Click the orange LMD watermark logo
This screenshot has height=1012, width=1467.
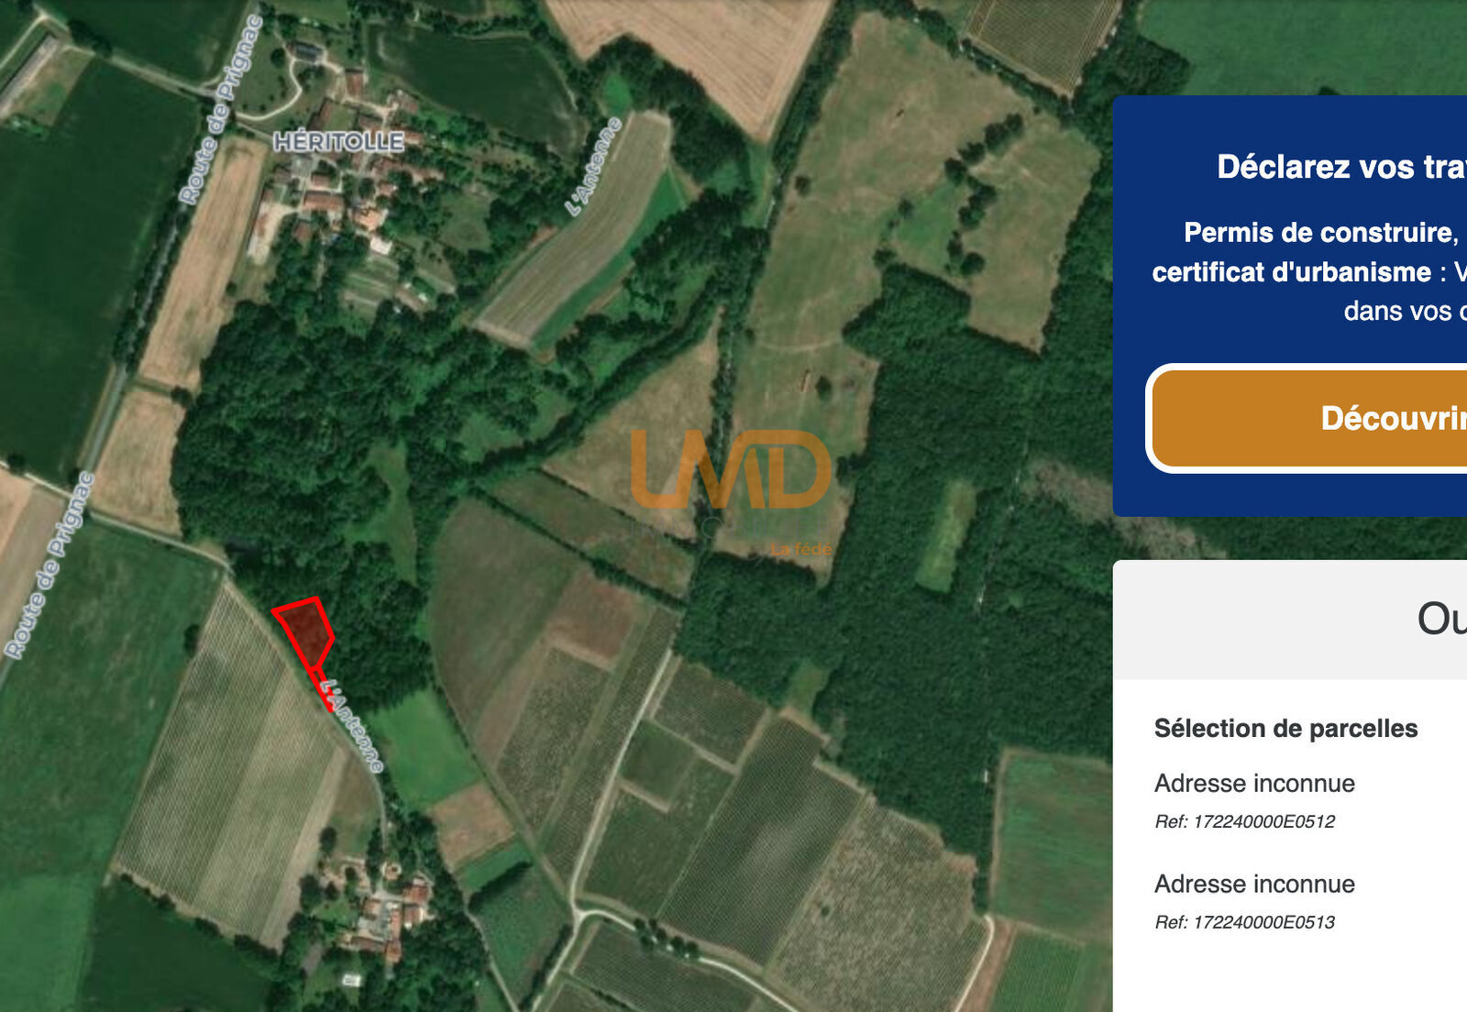coord(731,469)
